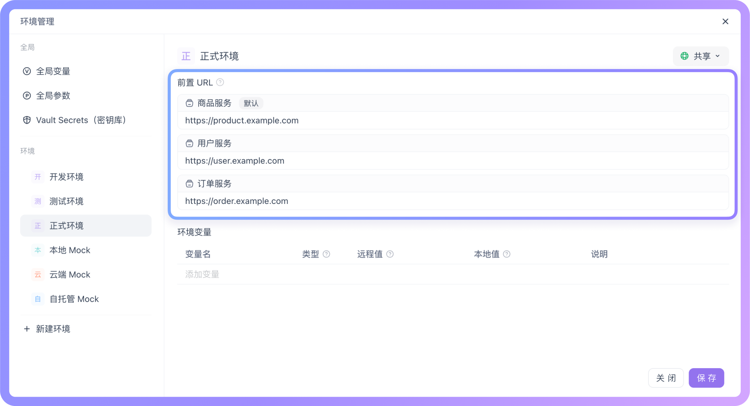Select 开发环境 environment

point(86,177)
